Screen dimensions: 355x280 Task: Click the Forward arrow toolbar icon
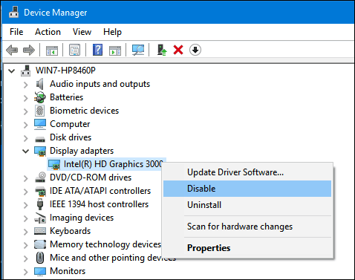(x=29, y=51)
